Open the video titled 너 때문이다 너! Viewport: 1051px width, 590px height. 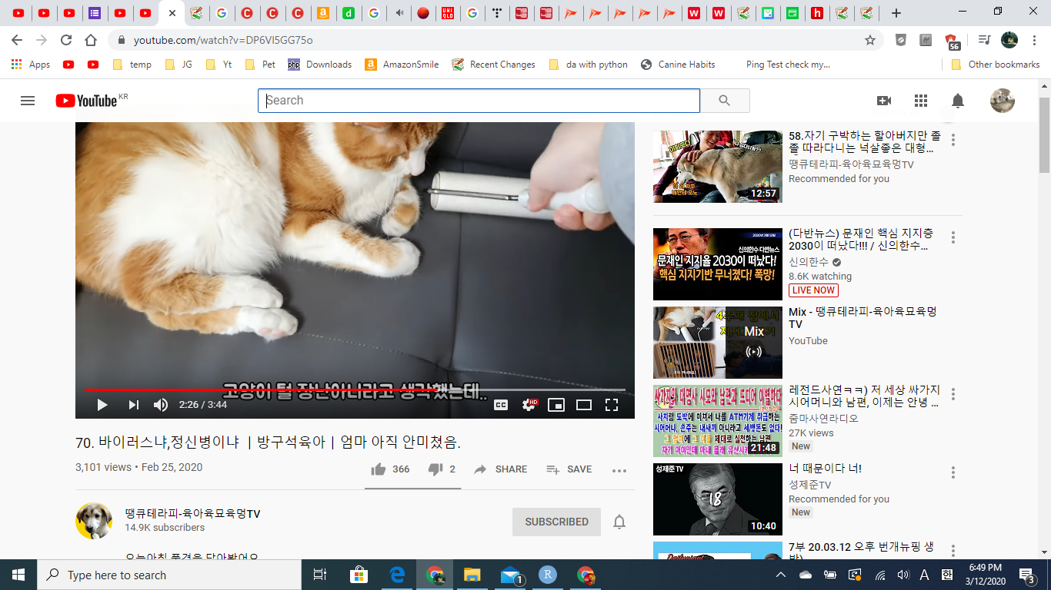pos(825,469)
